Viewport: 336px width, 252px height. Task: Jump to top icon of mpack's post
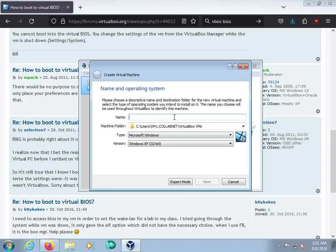click(318, 111)
